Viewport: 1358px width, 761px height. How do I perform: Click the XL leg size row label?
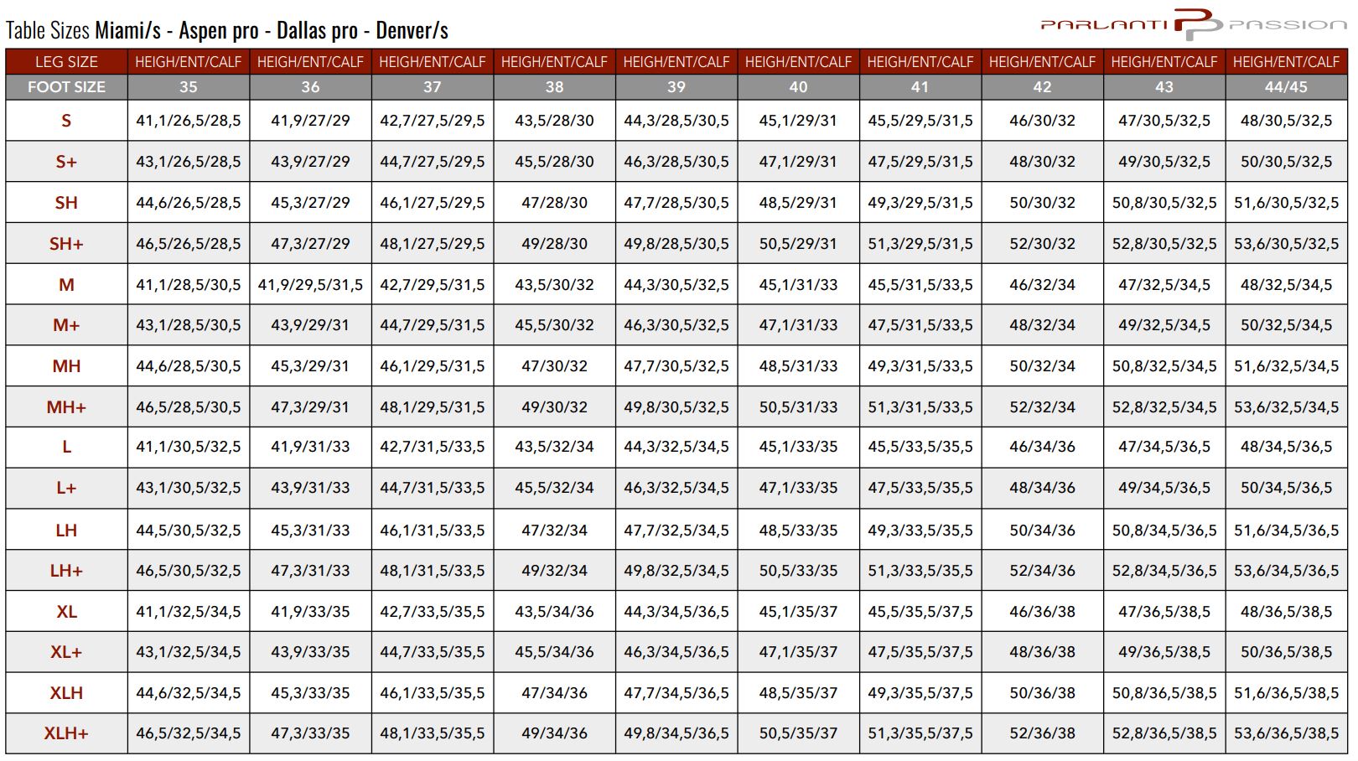66,612
